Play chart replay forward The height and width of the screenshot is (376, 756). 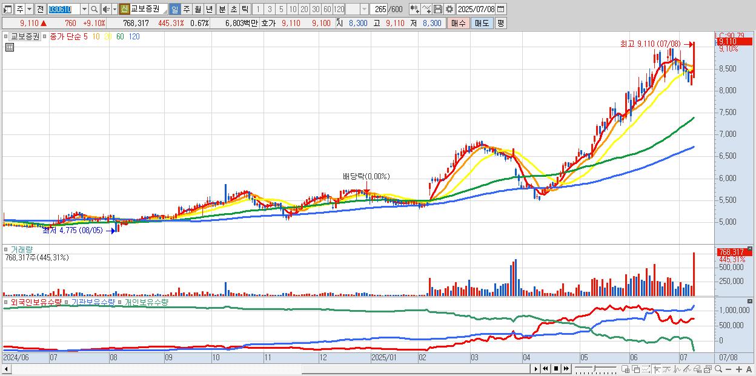(x=535, y=369)
